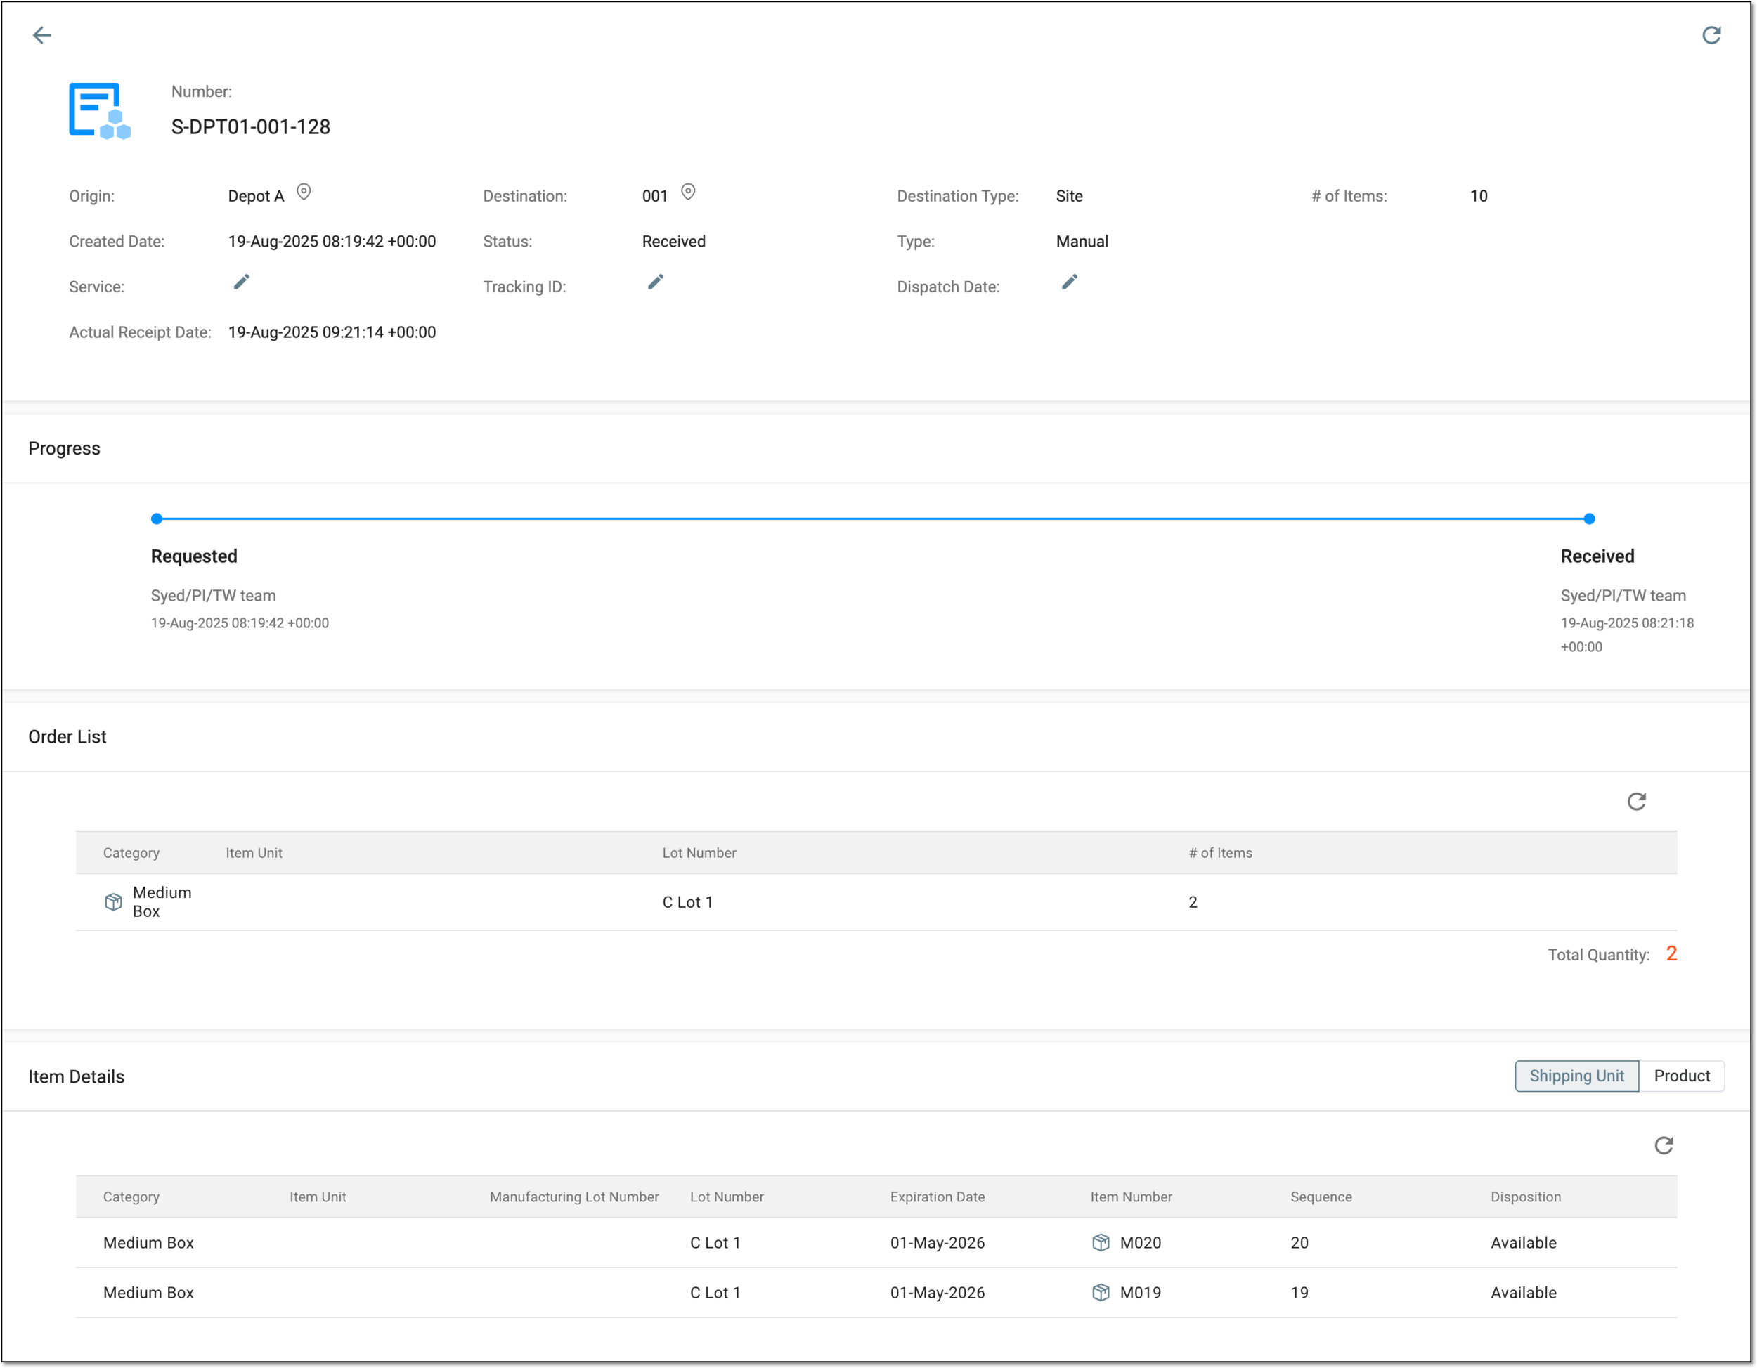This screenshot has height=1368, width=1757.
Task: Click the Total Quantity value 2
Action: tap(1671, 954)
